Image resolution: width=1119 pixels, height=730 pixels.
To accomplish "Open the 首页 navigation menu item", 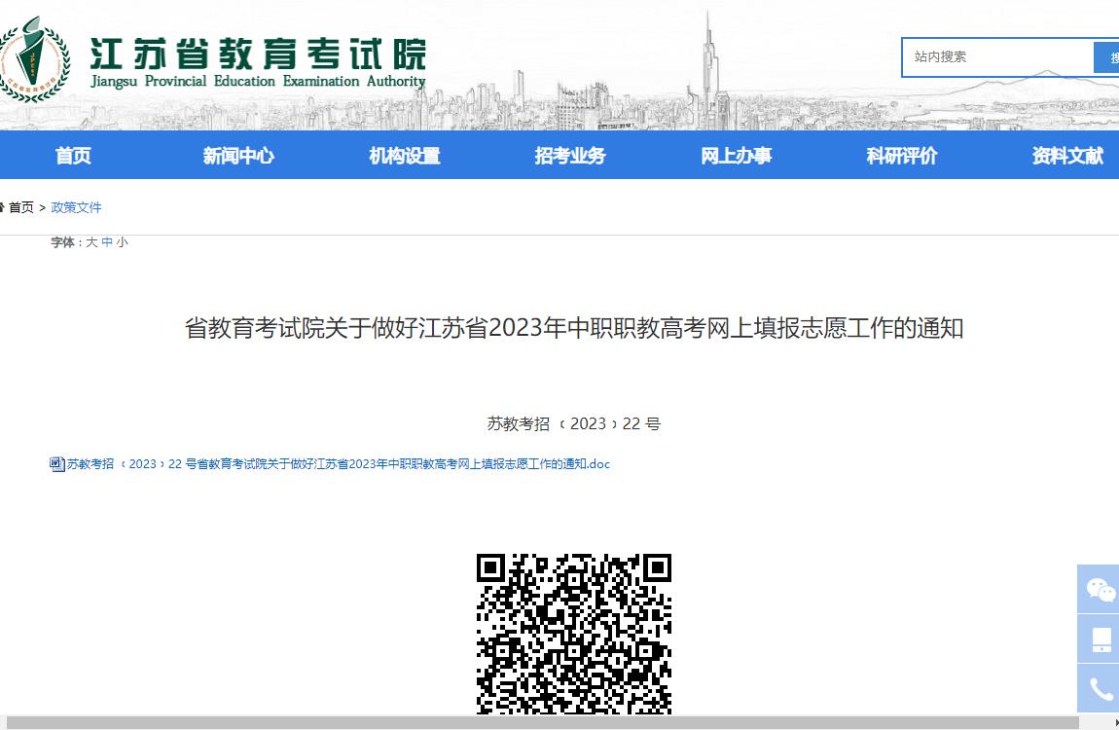I will 74,156.
